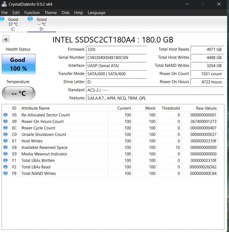Click status orb for Media Wearout Indicator
The image size is (229, 232).
point(5,154)
